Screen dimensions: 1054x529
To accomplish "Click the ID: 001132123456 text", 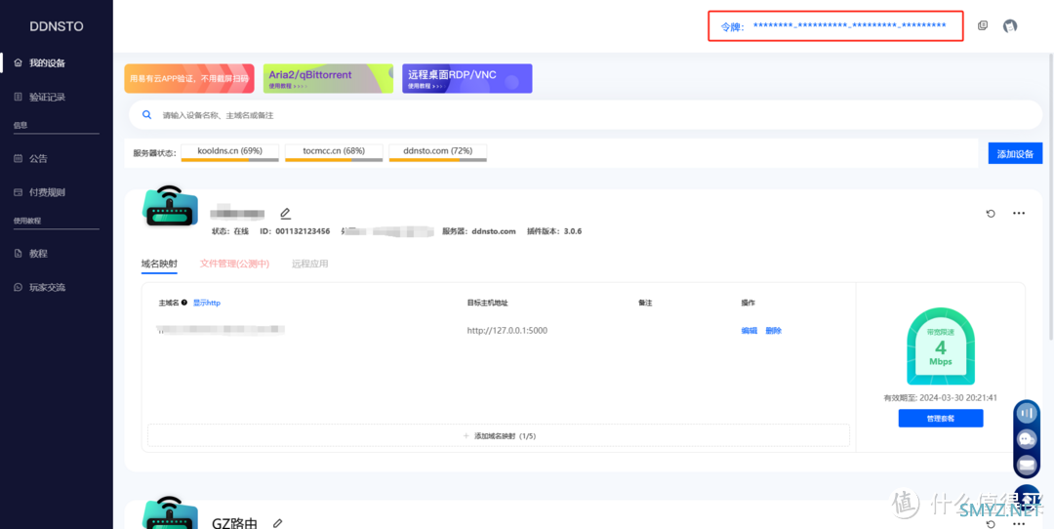I will click(295, 231).
